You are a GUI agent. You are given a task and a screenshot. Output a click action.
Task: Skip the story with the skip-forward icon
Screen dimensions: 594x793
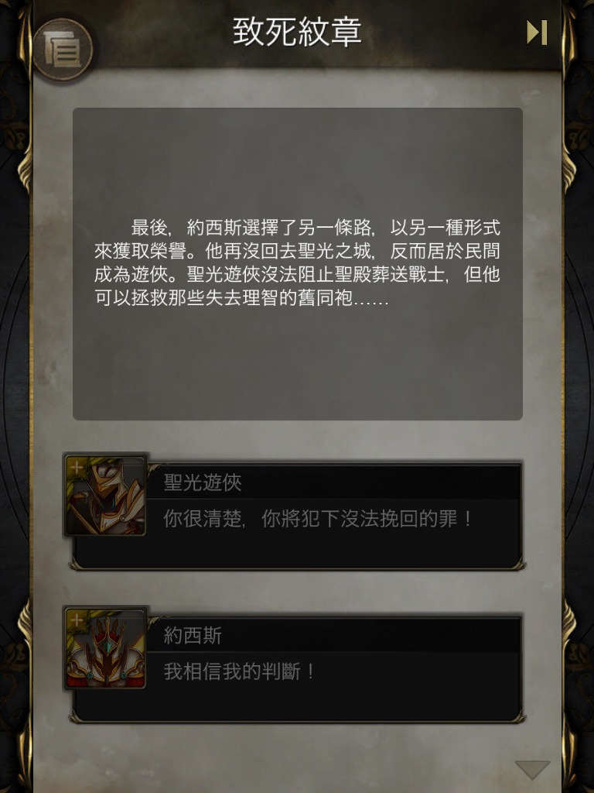click(x=537, y=33)
